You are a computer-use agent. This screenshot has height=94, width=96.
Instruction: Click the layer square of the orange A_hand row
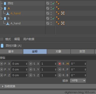click(48, 13)
